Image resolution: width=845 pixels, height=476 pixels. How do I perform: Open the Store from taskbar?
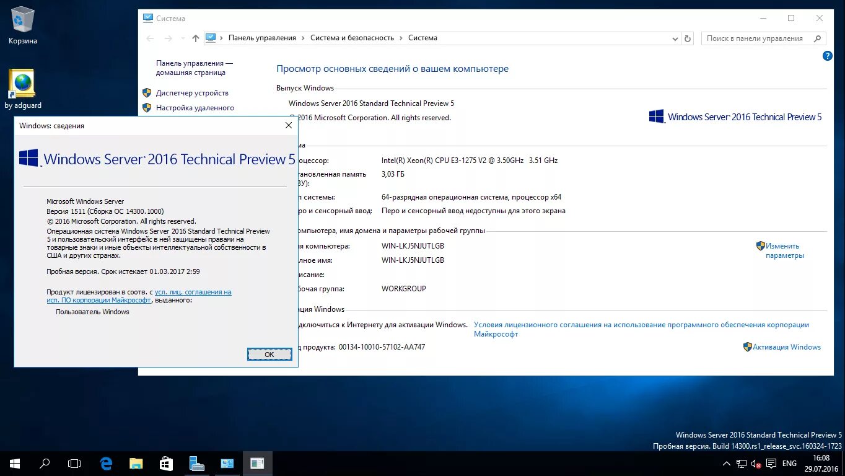(x=166, y=463)
